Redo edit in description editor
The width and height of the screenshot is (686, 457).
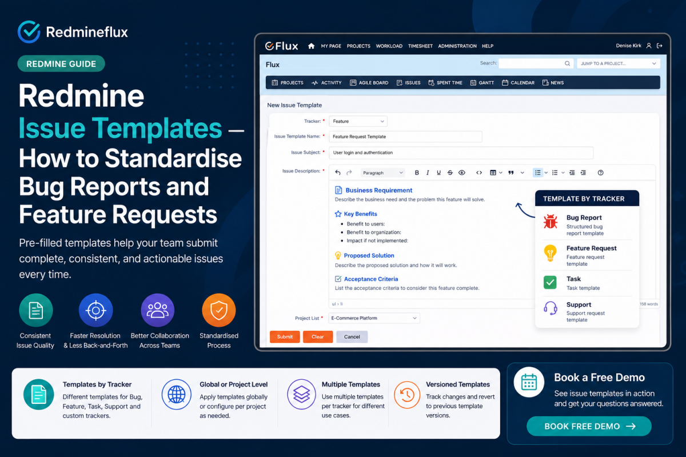(x=349, y=173)
